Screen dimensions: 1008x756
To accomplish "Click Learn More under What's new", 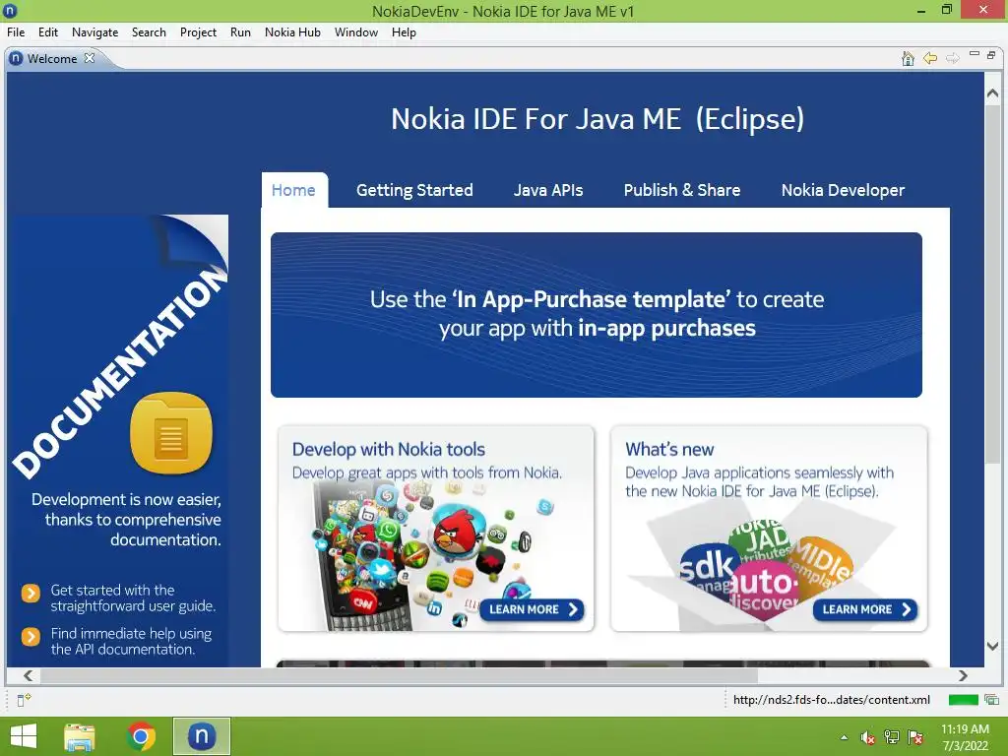I will tap(865, 609).
